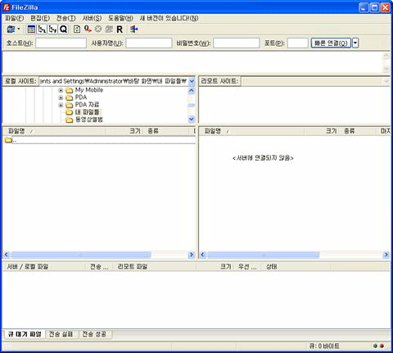
Task: Click the cancel current operation icon
Action: coord(98,29)
